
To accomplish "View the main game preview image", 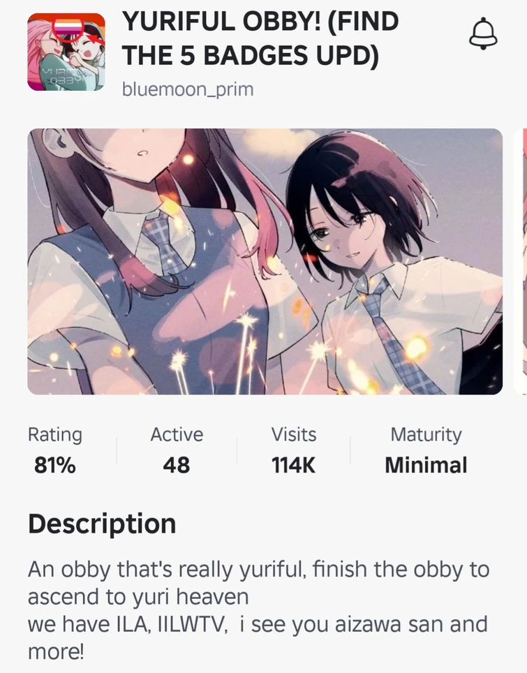I will (x=265, y=261).
